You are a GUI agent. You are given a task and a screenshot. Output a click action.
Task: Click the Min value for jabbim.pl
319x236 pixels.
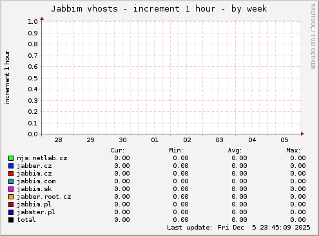point(180,204)
